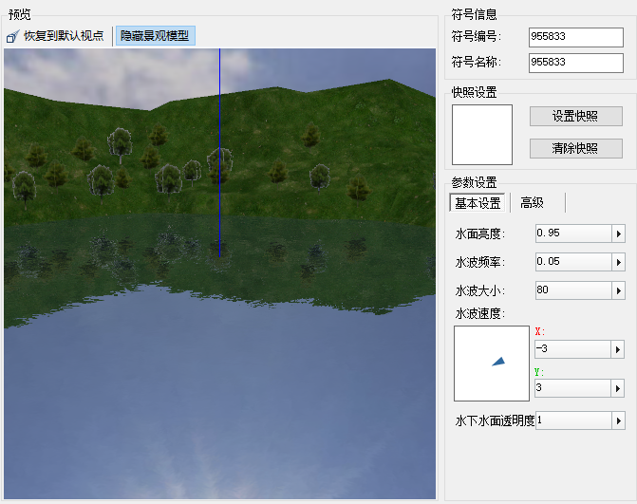Click the 水波大小 value field
The image size is (637, 504).
(573, 290)
